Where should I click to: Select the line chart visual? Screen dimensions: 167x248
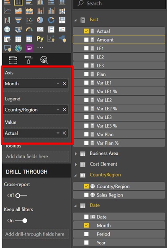(7, 11)
